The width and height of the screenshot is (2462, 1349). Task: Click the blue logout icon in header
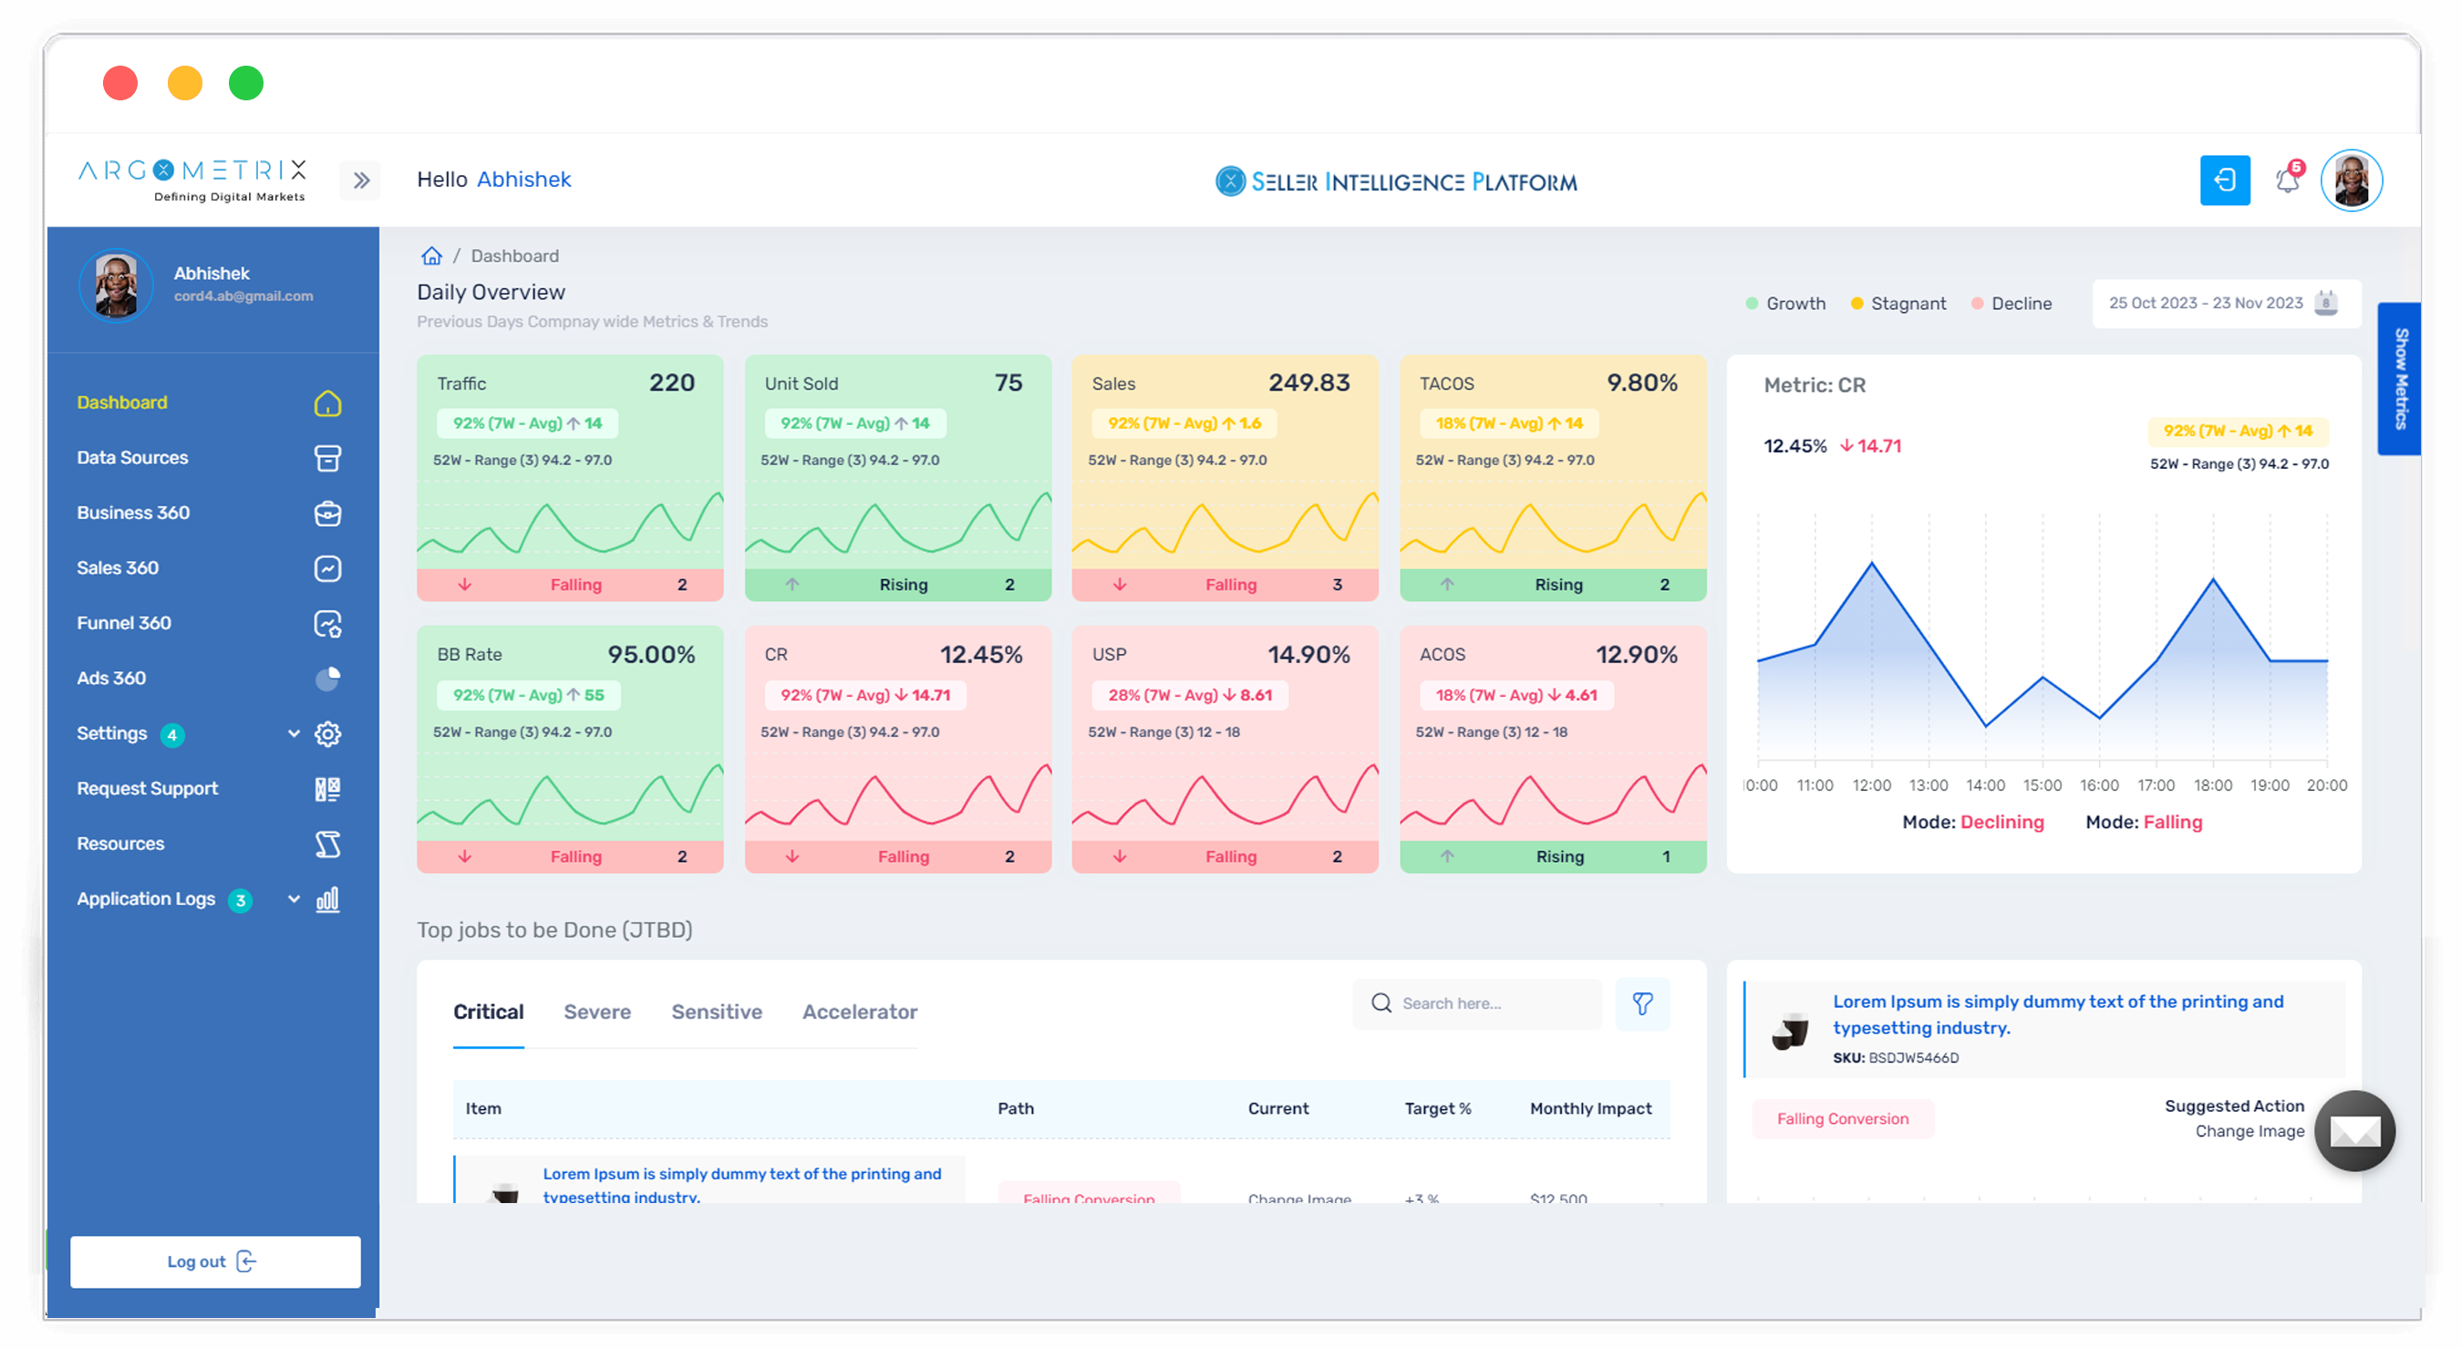click(x=2224, y=181)
